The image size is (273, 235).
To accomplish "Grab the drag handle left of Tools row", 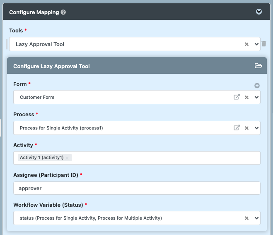I will pos(7,44).
